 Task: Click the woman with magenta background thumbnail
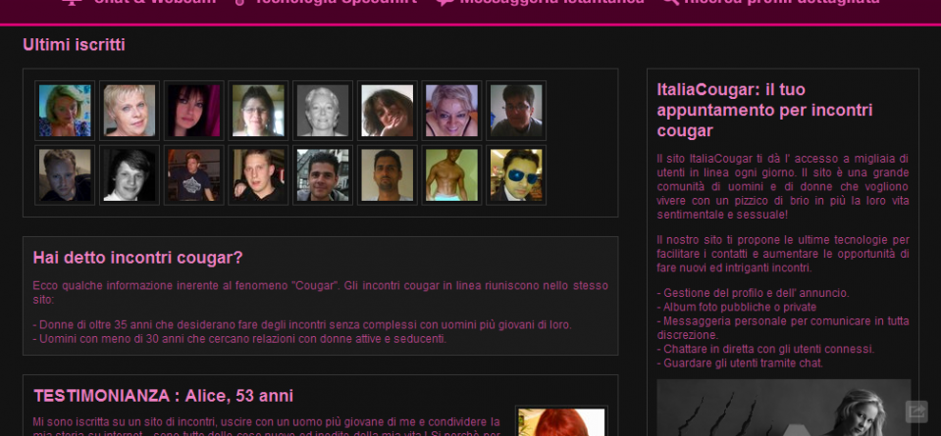coord(193,111)
